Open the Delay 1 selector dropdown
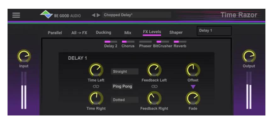Image resolution: width=272 pixels, height=123 pixels. [x=214, y=31]
